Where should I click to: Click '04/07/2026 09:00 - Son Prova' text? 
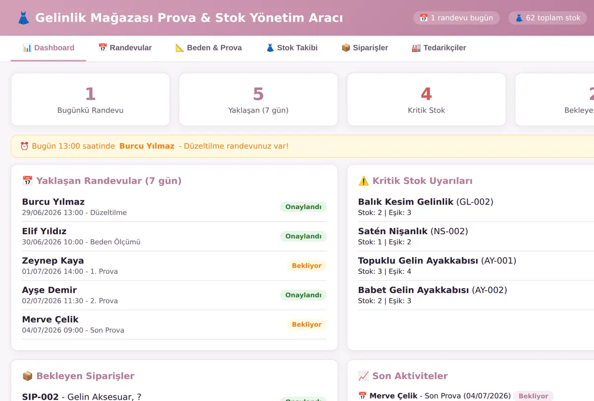coord(73,330)
